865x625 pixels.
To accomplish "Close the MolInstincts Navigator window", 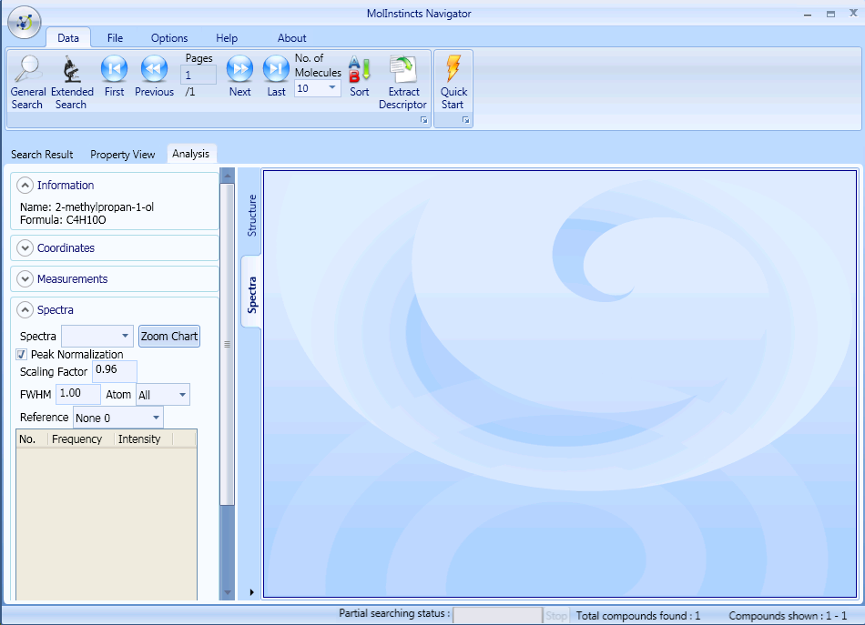I will [853, 14].
